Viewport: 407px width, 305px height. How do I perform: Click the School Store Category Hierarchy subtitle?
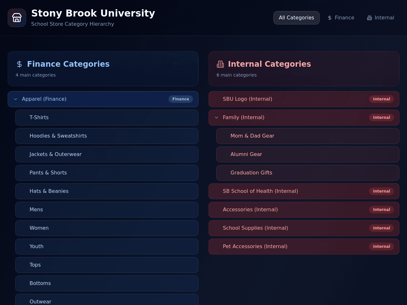point(72,24)
